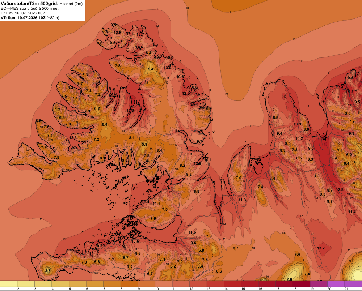Image resolution: width=362 pixels, height=291 pixels.
Task: Click the legend swatch between 10 and 11
Action: [164, 284]
